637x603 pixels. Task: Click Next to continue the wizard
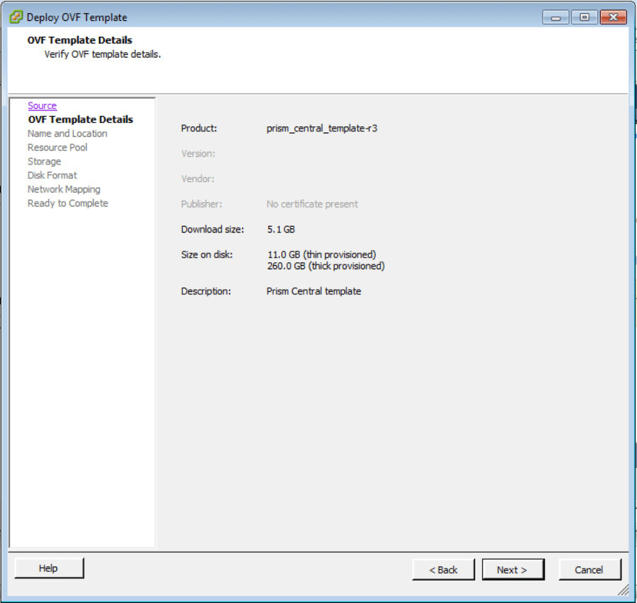513,569
